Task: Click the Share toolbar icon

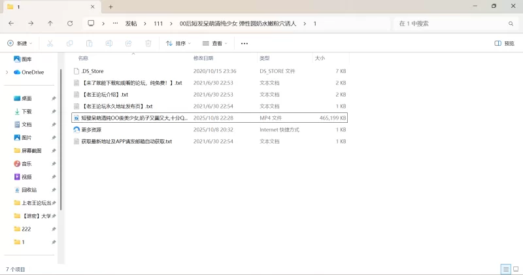Action: pyautogui.click(x=128, y=43)
